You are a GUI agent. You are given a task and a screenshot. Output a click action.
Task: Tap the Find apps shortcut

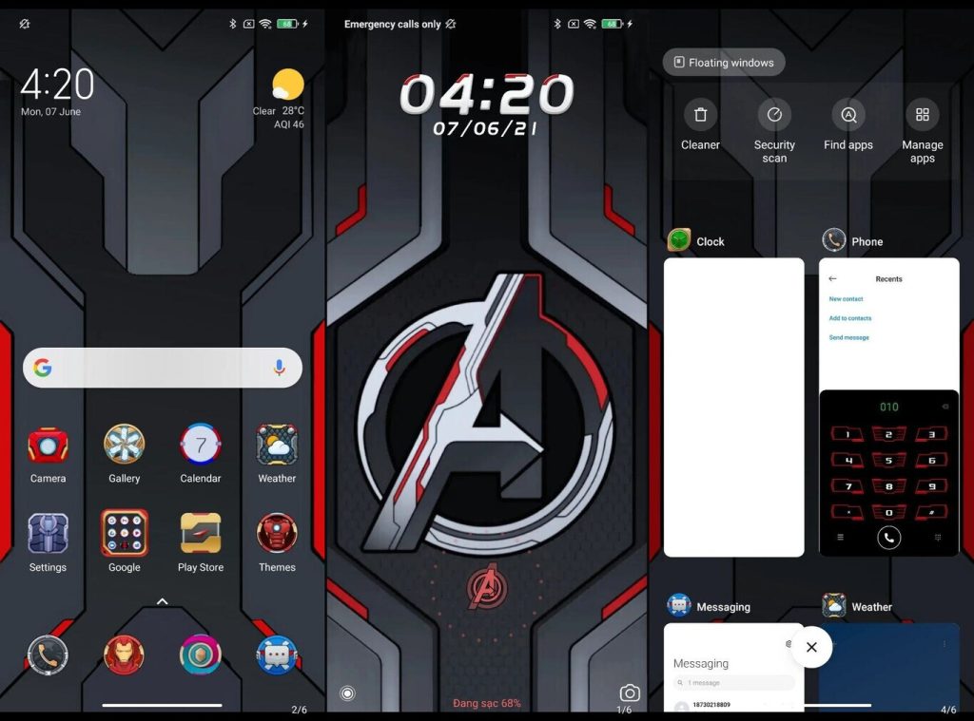click(x=847, y=126)
